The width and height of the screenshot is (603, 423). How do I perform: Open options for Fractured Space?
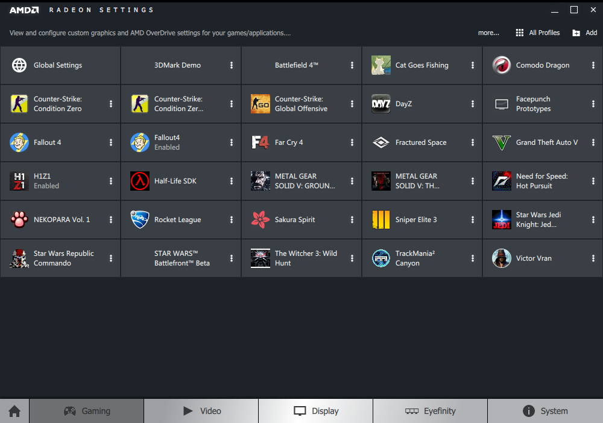[x=473, y=142]
